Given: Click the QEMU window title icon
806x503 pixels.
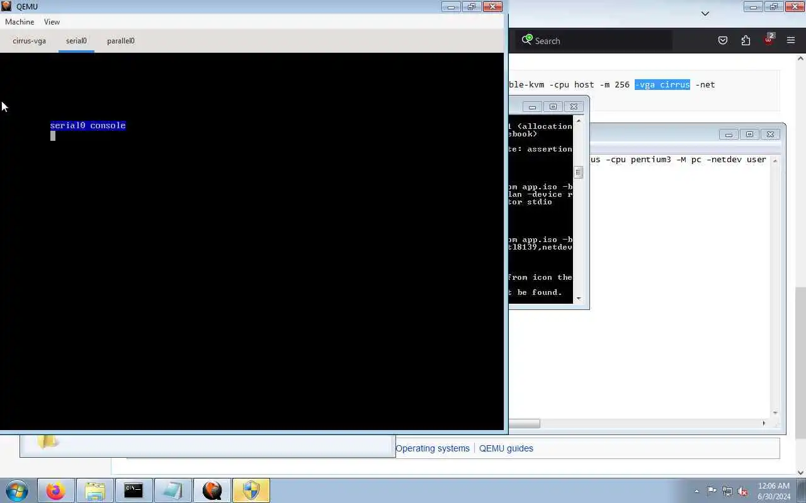Looking at the screenshot, I should [x=6, y=6].
